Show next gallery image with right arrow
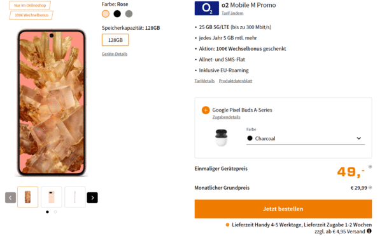The width and height of the screenshot is (382, 236). coord(92,198)
